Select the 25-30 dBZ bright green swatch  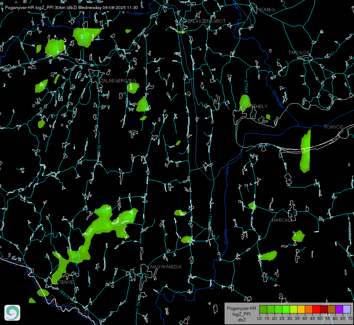tap(286, 309)
